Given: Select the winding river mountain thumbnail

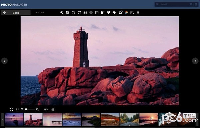Looking at the screenshot, I should [91, 119].
